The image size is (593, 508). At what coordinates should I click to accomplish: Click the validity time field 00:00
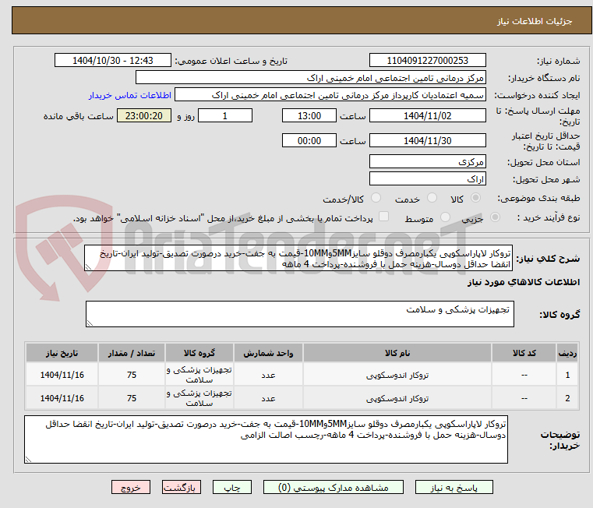(x=309, y=140)
